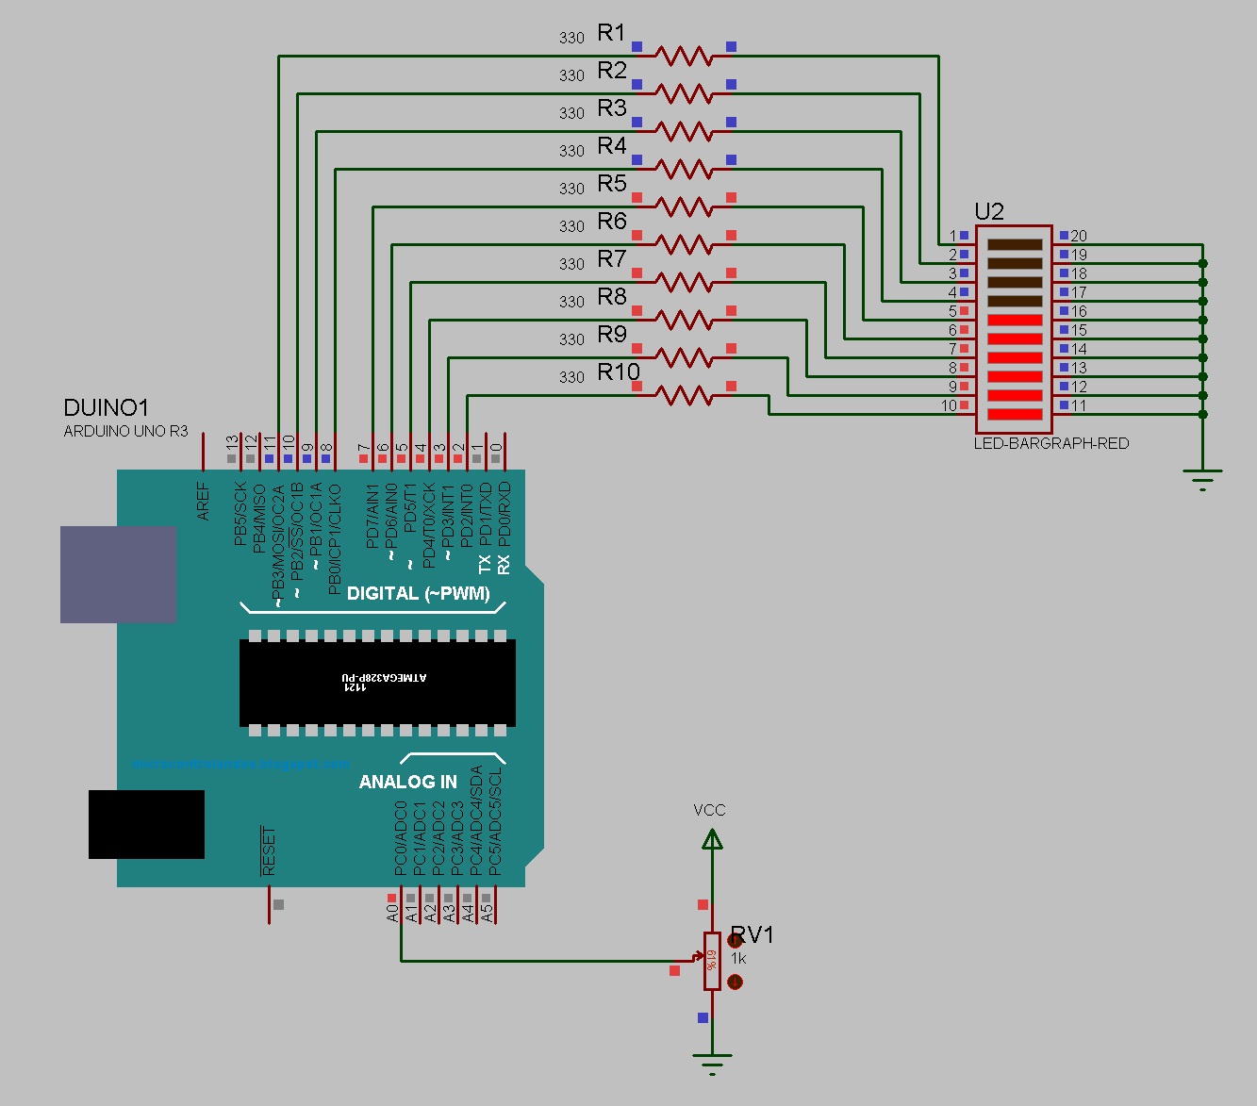Click the USB connector block on DUINO1
The height and width of the screenshot is (1106, 1257).
coord(117,575)
